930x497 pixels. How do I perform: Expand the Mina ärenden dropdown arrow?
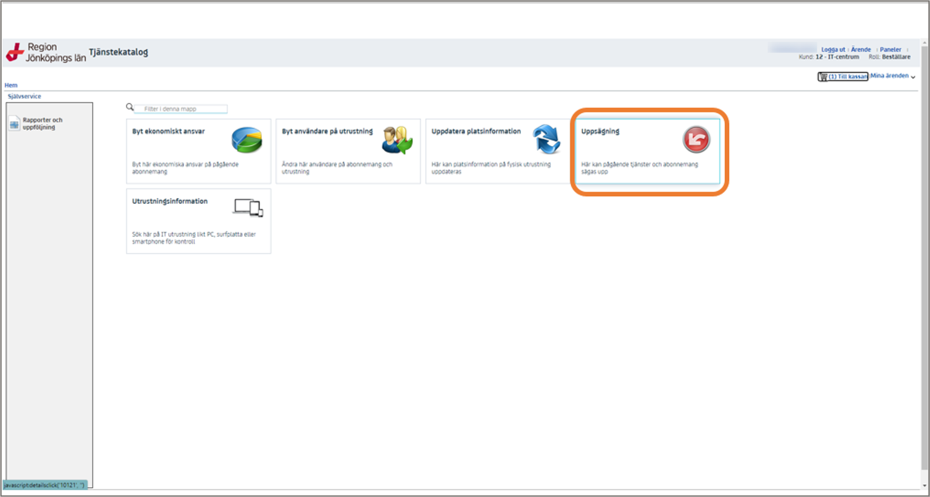tap(913, 77)
